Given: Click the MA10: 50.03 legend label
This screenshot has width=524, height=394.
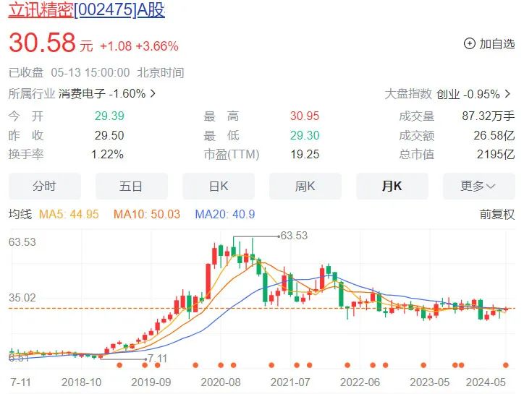Looking at the screenshot, I should point(147,214).
